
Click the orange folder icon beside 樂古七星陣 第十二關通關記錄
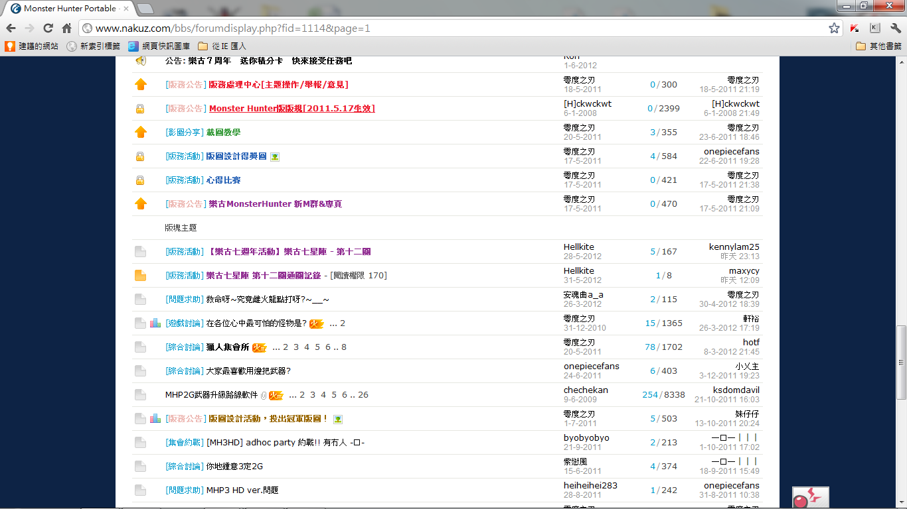(x=140, y=276)
